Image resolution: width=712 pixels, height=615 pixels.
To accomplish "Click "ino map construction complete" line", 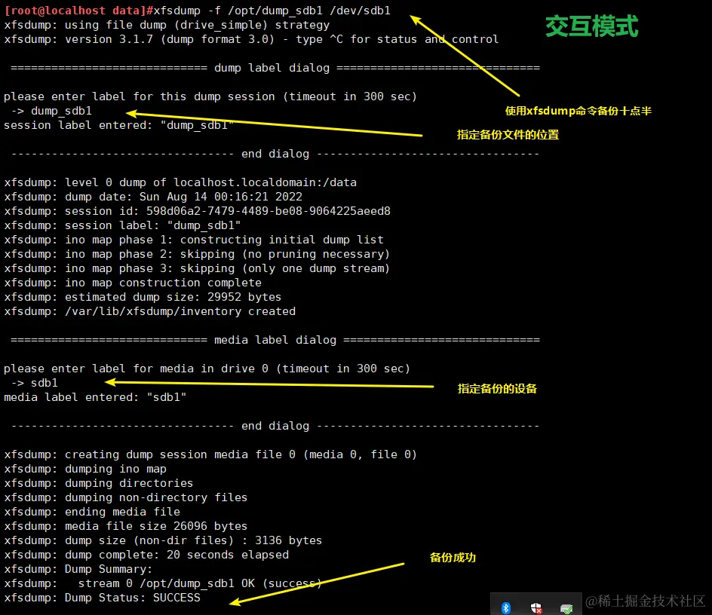I will [x=133, y=283].
